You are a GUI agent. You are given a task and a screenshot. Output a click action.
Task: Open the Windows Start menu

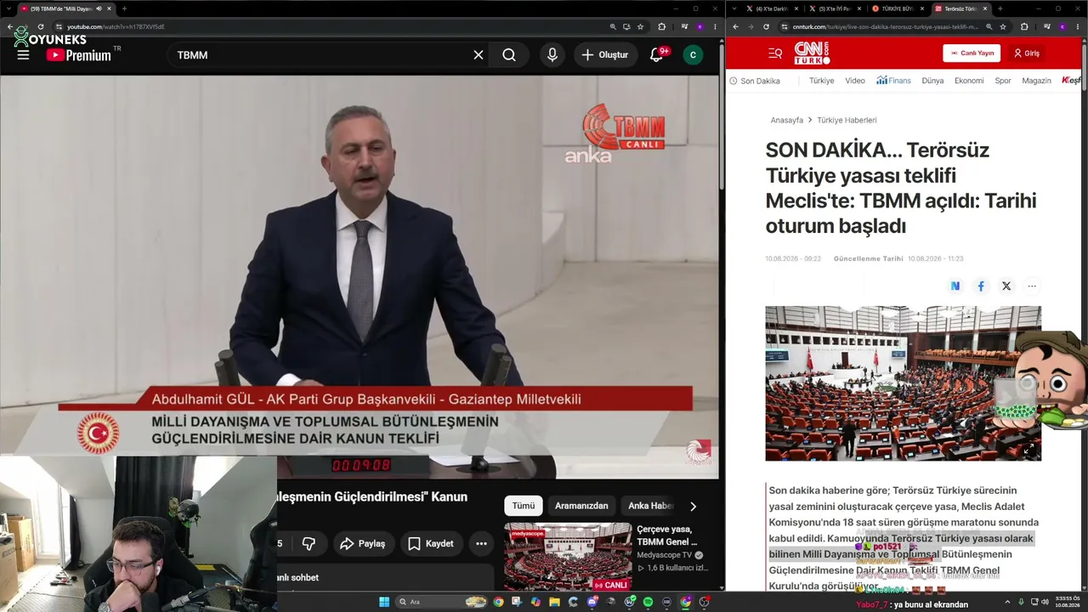click(384, 602)
